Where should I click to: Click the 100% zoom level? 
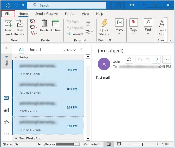166,144
